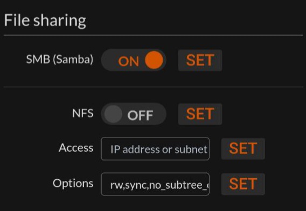Click the OFF text inside NFS switch
The width and height of the screenshot is (306, 211).
point(140,115)
